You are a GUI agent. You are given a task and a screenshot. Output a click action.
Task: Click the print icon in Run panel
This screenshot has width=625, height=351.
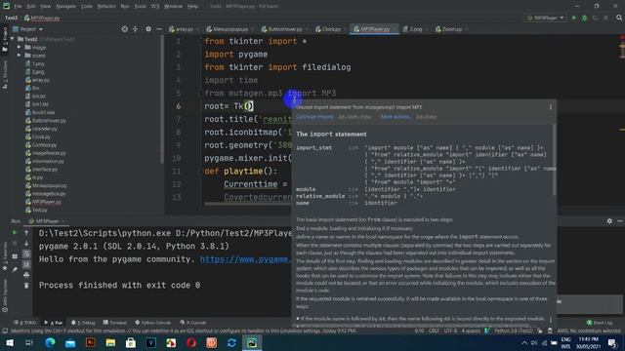pyautogui.click(x=26, y=275)
